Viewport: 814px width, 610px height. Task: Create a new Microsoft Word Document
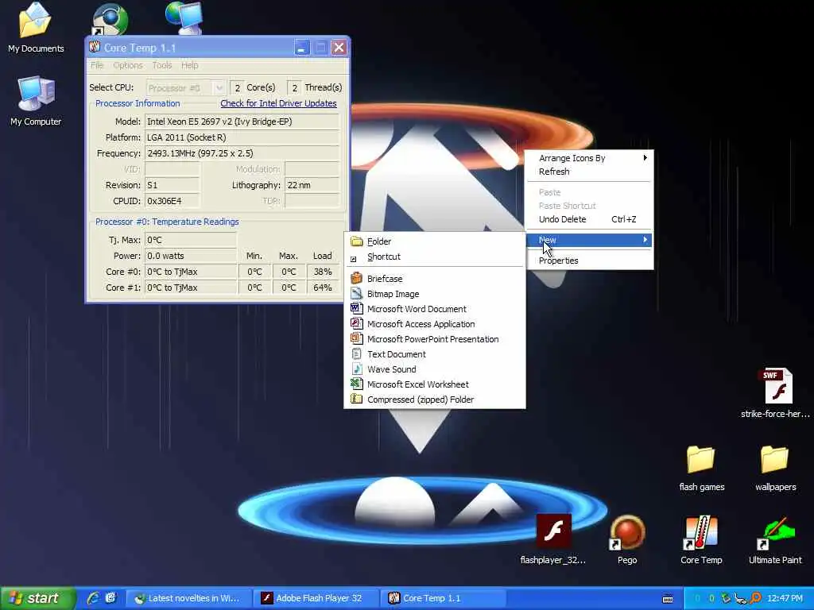435,309
